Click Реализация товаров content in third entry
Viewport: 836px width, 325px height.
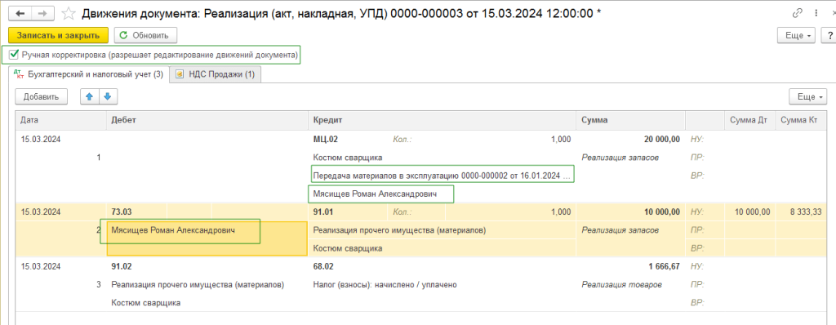pyautogui.click(x=621, y=285)
